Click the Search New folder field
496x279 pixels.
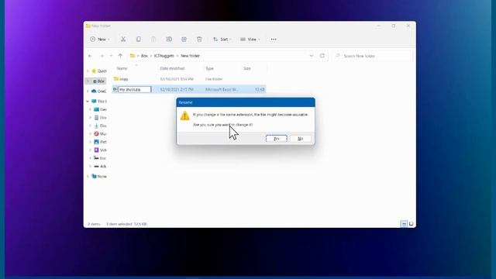point(373,56)
